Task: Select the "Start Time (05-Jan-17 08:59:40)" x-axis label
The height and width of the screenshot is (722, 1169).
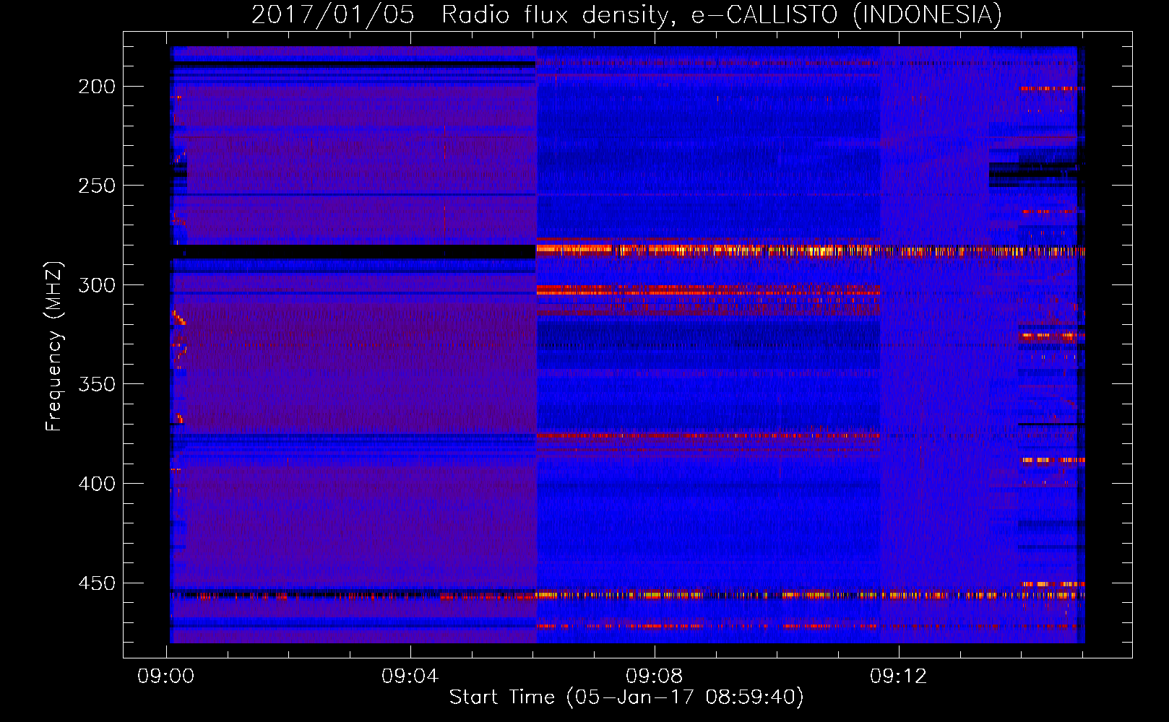Action: [626, 697]
